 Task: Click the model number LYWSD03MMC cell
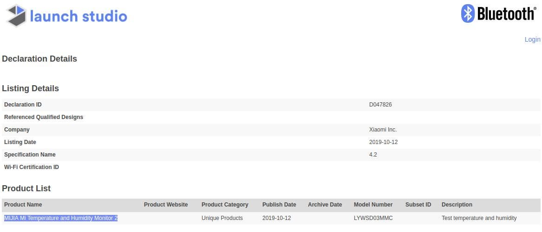tap(374, 218)
